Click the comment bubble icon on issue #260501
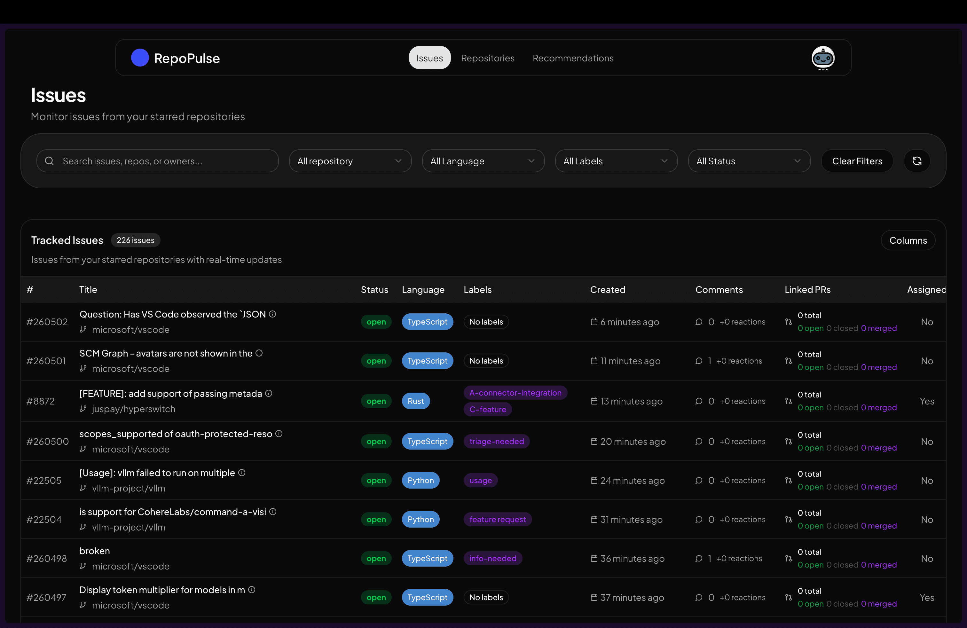The image size is (967, 628). pyautogui.click(x=698, y=361)
